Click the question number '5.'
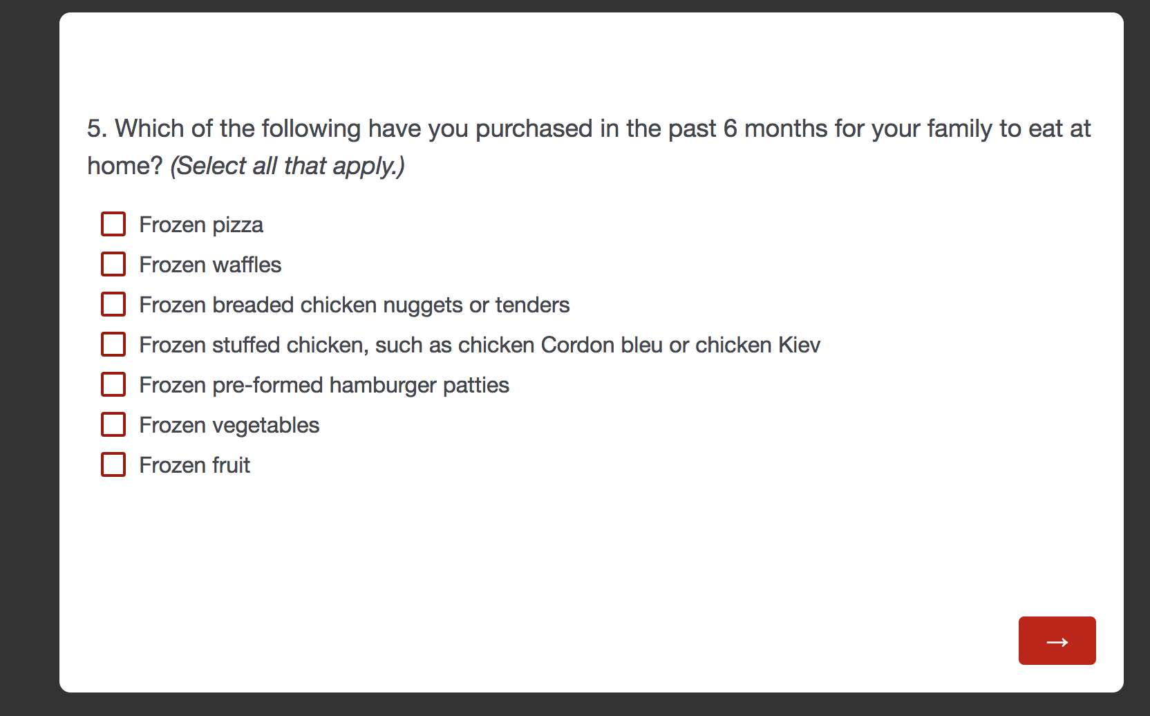This screenshot has height=716, width=1150. (x=97, y=129)
